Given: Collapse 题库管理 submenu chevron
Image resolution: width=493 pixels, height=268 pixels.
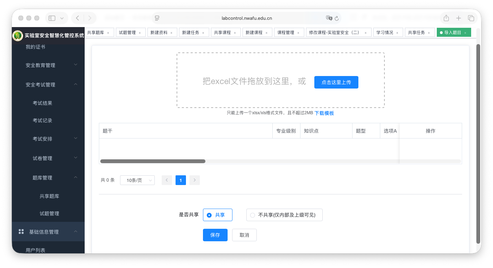Looking at the screenshot, I should click(76, 177).
